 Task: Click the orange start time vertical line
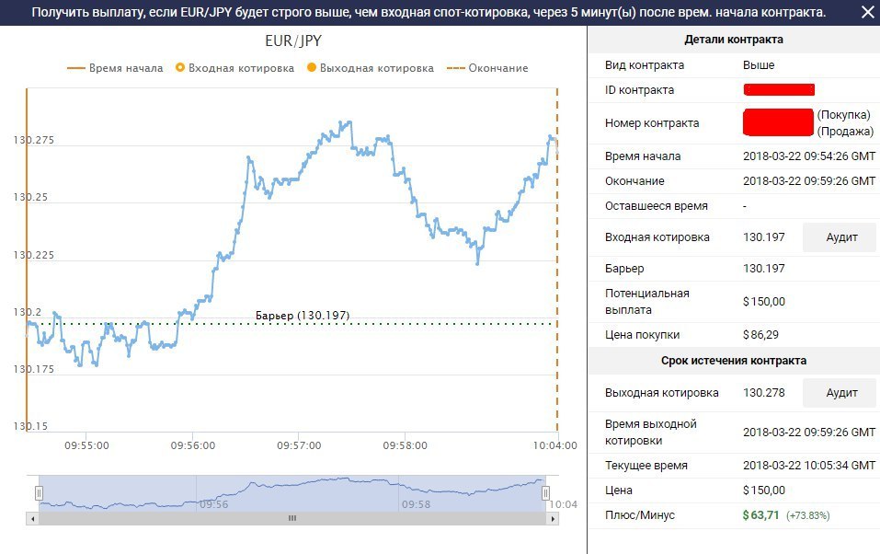pyautogui.click(x=27, y=230)
